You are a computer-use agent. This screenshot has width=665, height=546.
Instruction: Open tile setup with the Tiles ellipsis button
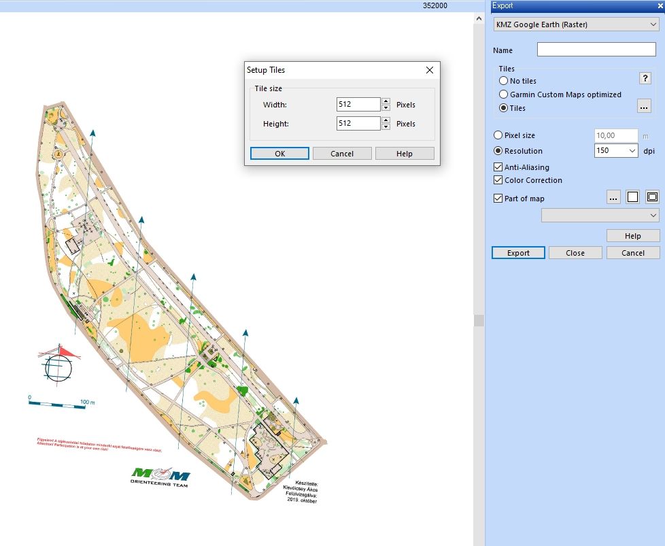tap(644, 106)
